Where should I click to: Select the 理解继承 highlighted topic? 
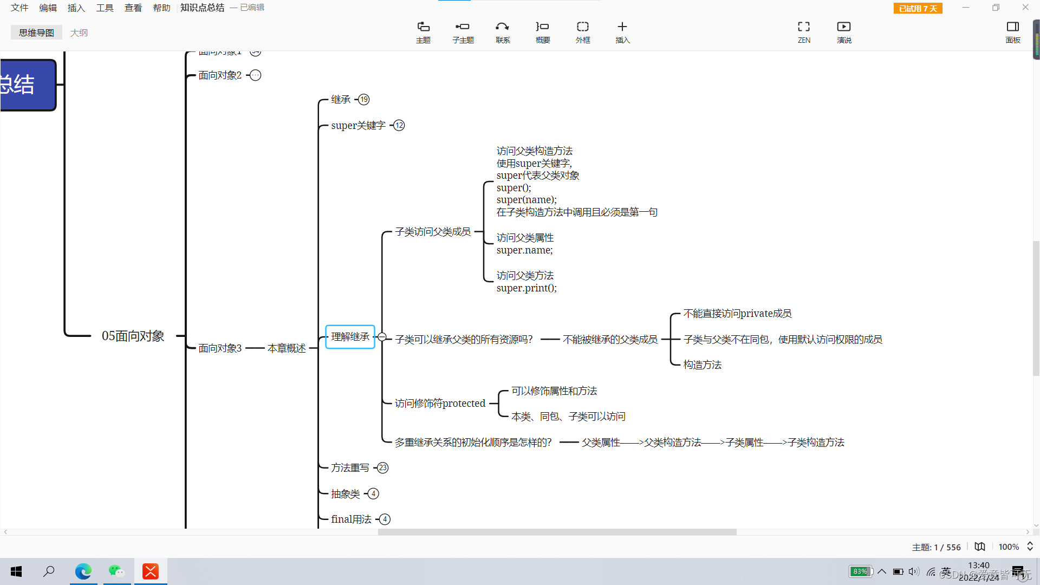point(350,337)
